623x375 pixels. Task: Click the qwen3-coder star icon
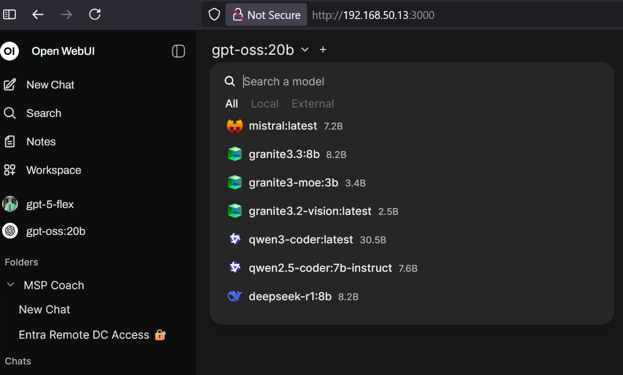coord(235,239)
